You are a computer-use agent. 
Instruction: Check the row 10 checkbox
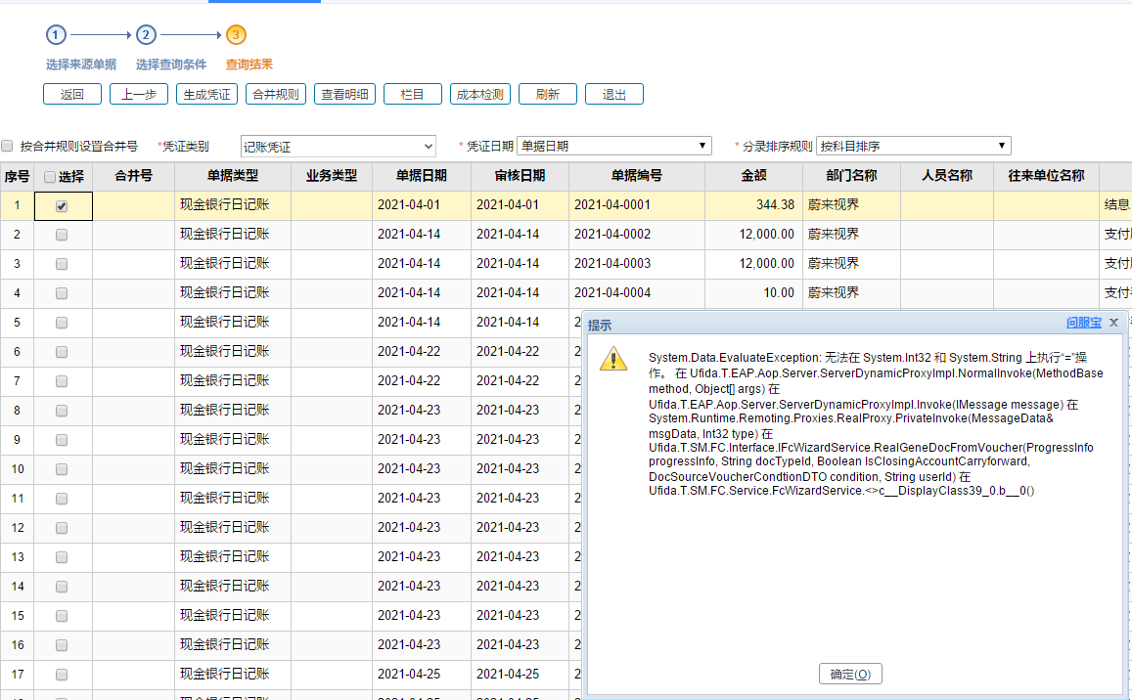pos(62,469)
